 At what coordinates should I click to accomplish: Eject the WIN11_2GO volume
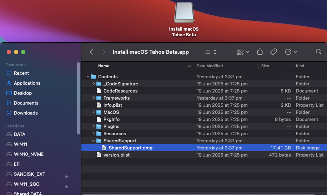(x=66, y=187)
